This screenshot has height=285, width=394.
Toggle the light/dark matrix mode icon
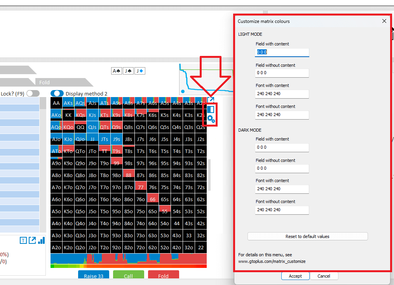[211, 109]
